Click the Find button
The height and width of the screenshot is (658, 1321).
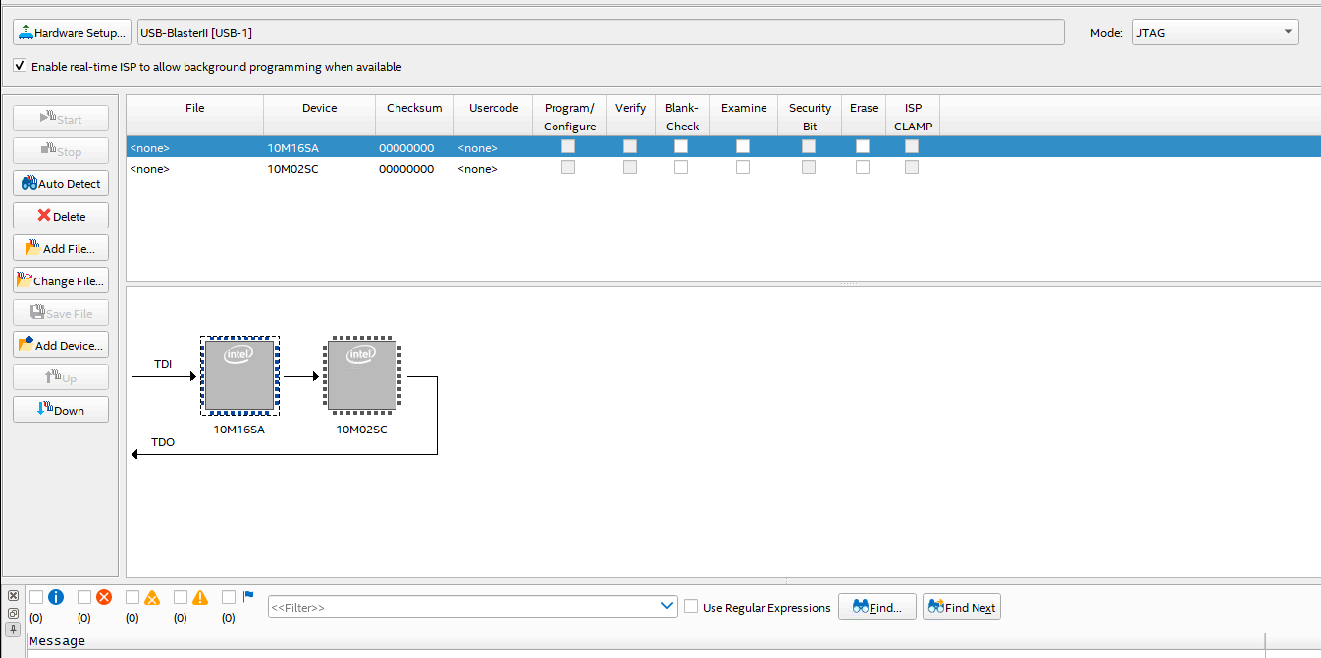tap(877, 607)
